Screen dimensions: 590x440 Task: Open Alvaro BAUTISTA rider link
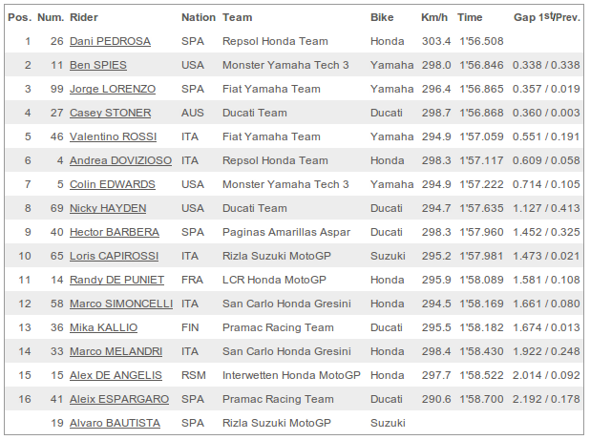(x=115, y=423)
